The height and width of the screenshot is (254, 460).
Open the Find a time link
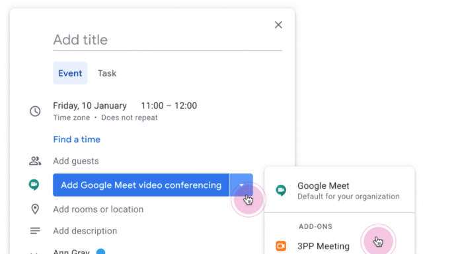pyautogui.click(x=77, y=139)
